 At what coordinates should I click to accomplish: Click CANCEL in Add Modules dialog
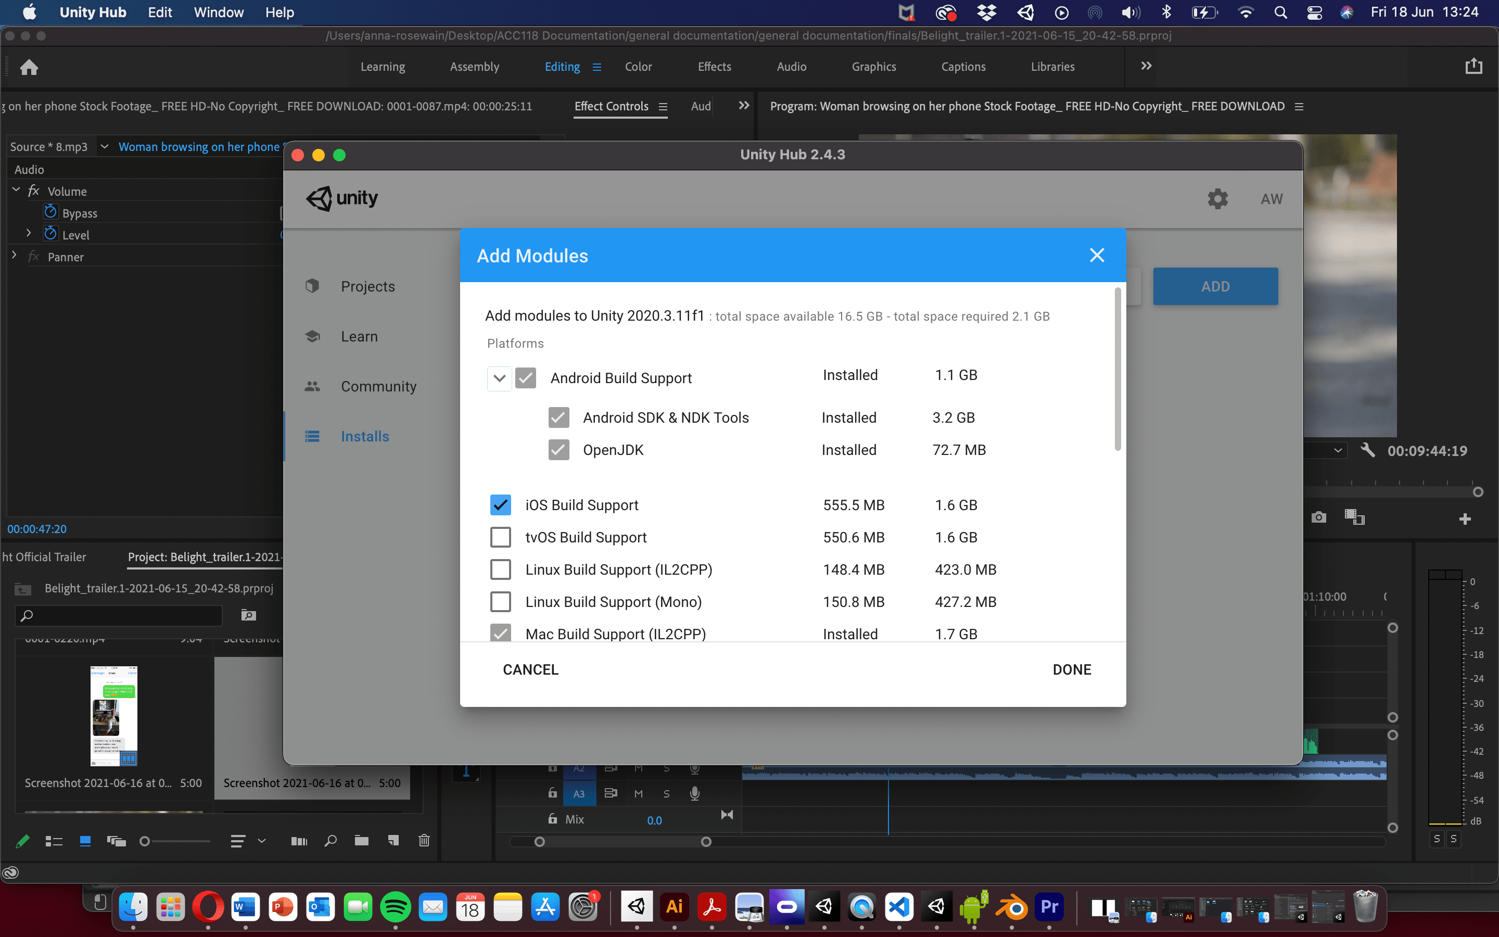[x=531, y=669]
